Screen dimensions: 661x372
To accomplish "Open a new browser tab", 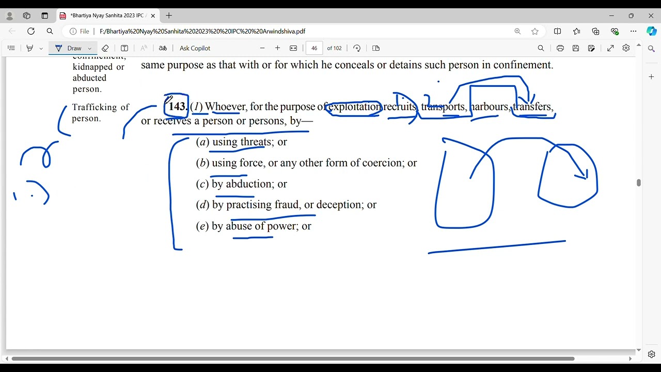I will coord(169,16).
